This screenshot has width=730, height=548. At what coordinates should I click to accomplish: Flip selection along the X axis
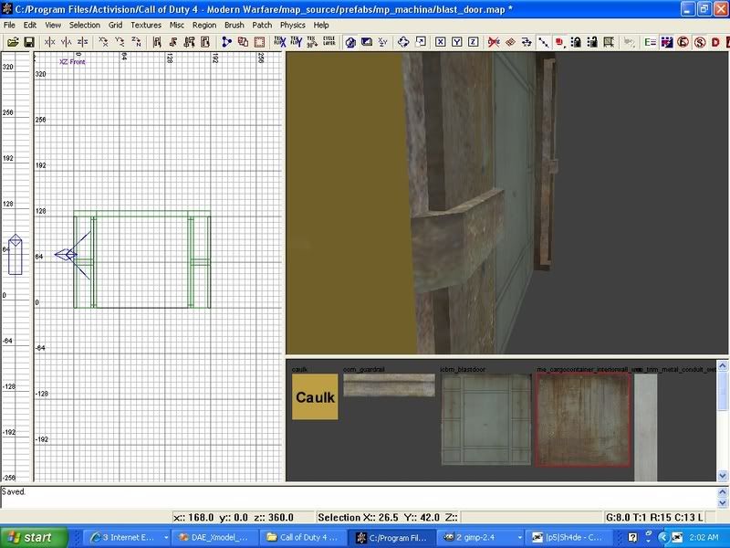tap(50, 42)
